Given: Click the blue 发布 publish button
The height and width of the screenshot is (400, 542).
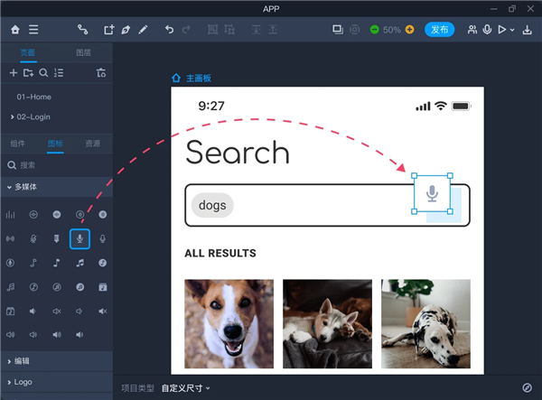Looking at the screenshot, I should pos(439,30).
